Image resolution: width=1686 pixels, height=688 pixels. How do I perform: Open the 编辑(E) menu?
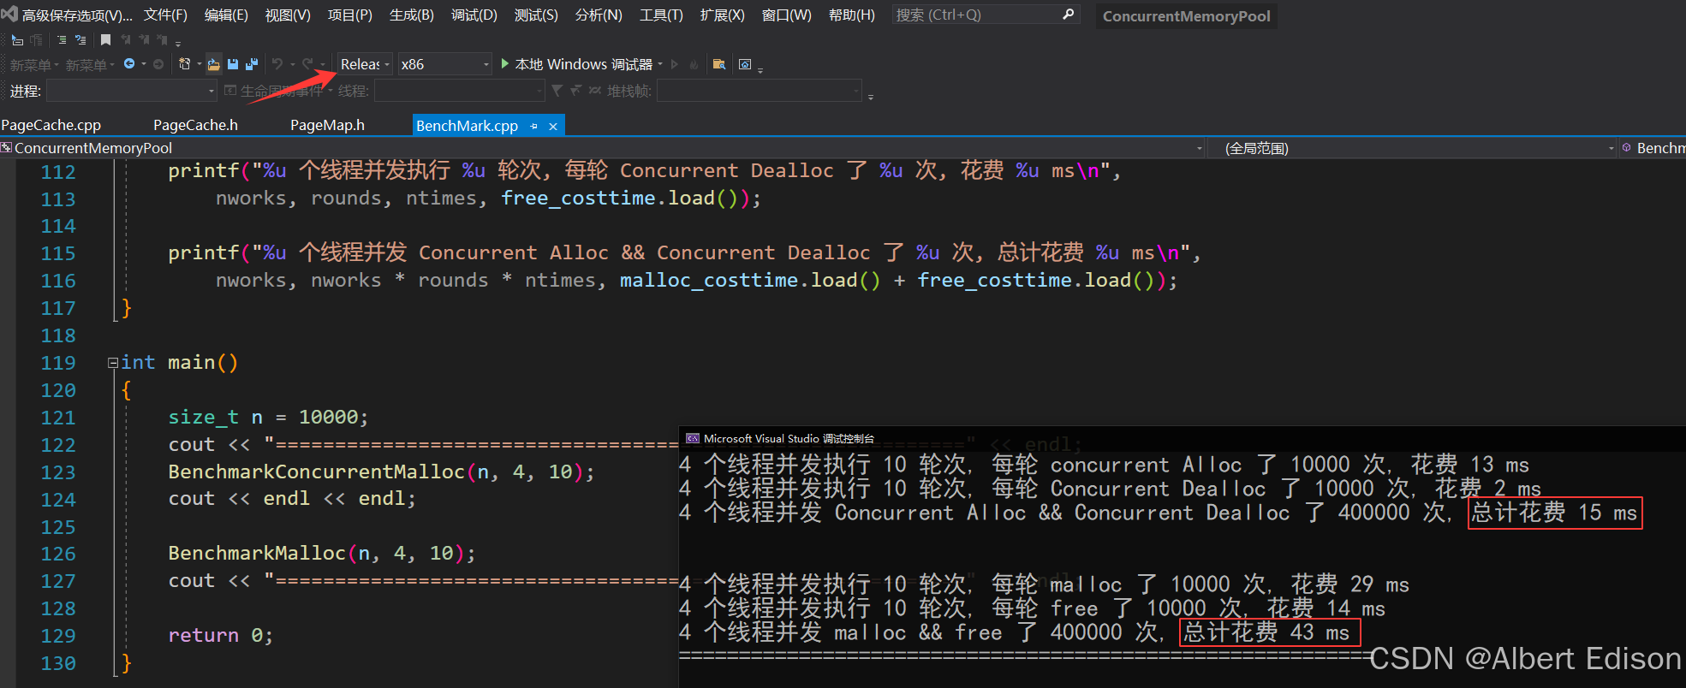point(226,15)
